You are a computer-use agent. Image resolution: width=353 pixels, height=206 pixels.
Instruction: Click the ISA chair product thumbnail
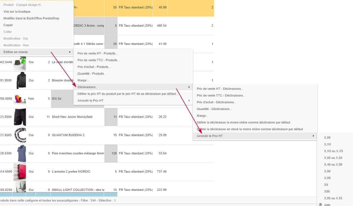tap(20, 99)
